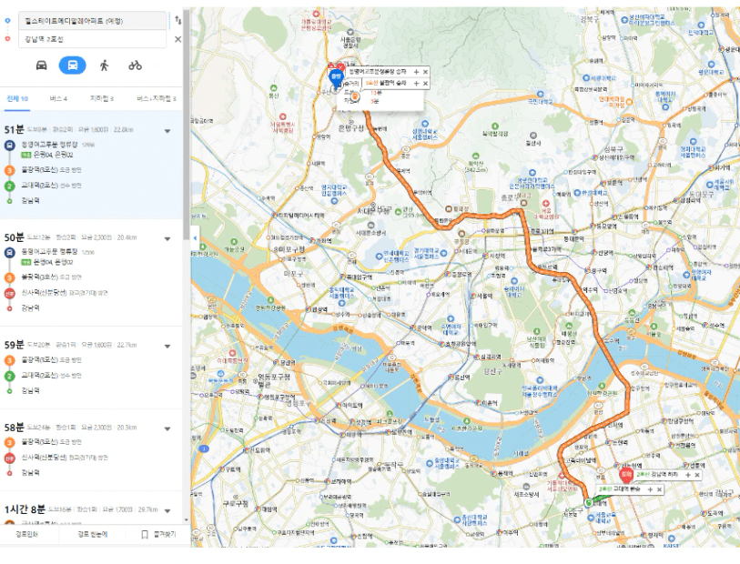Close the 교대역 transfer popup
Screen dimensions: 740x564
pyautogui.click(x=659, y=489)
